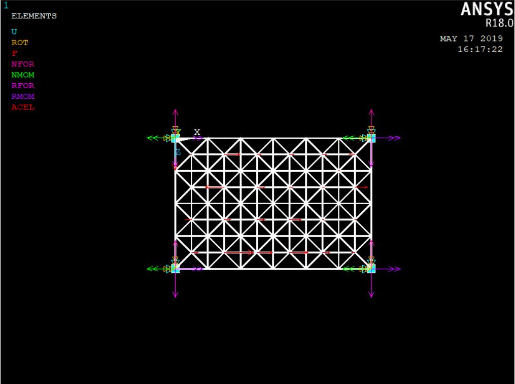The width and height of the screenshot is (515, 384).
Task: Click the top-left corner constraint symbol
Action: click(x=175, y=138)
